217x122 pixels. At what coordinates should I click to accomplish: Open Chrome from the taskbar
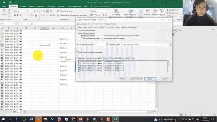(x=73, y=119)
